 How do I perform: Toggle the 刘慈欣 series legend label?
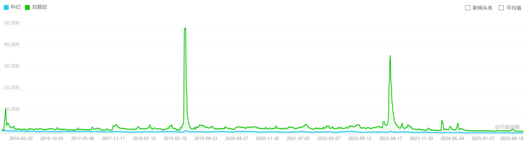point(40,7)
